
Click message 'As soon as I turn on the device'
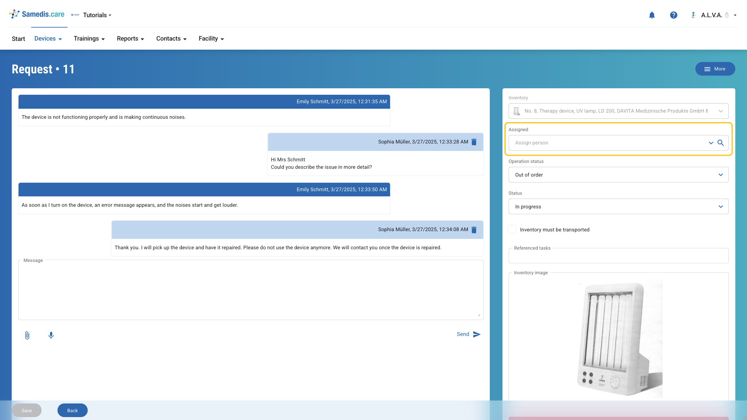(x=130, y=205)
